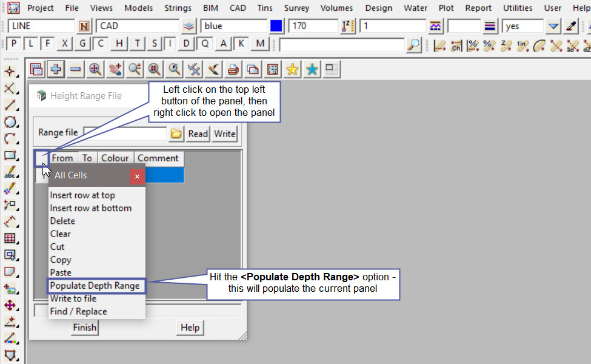Click the printer icon in view toolbar
Image resolution: width=591 pixels, height=364 pixels.
click(x=233, y=70)
